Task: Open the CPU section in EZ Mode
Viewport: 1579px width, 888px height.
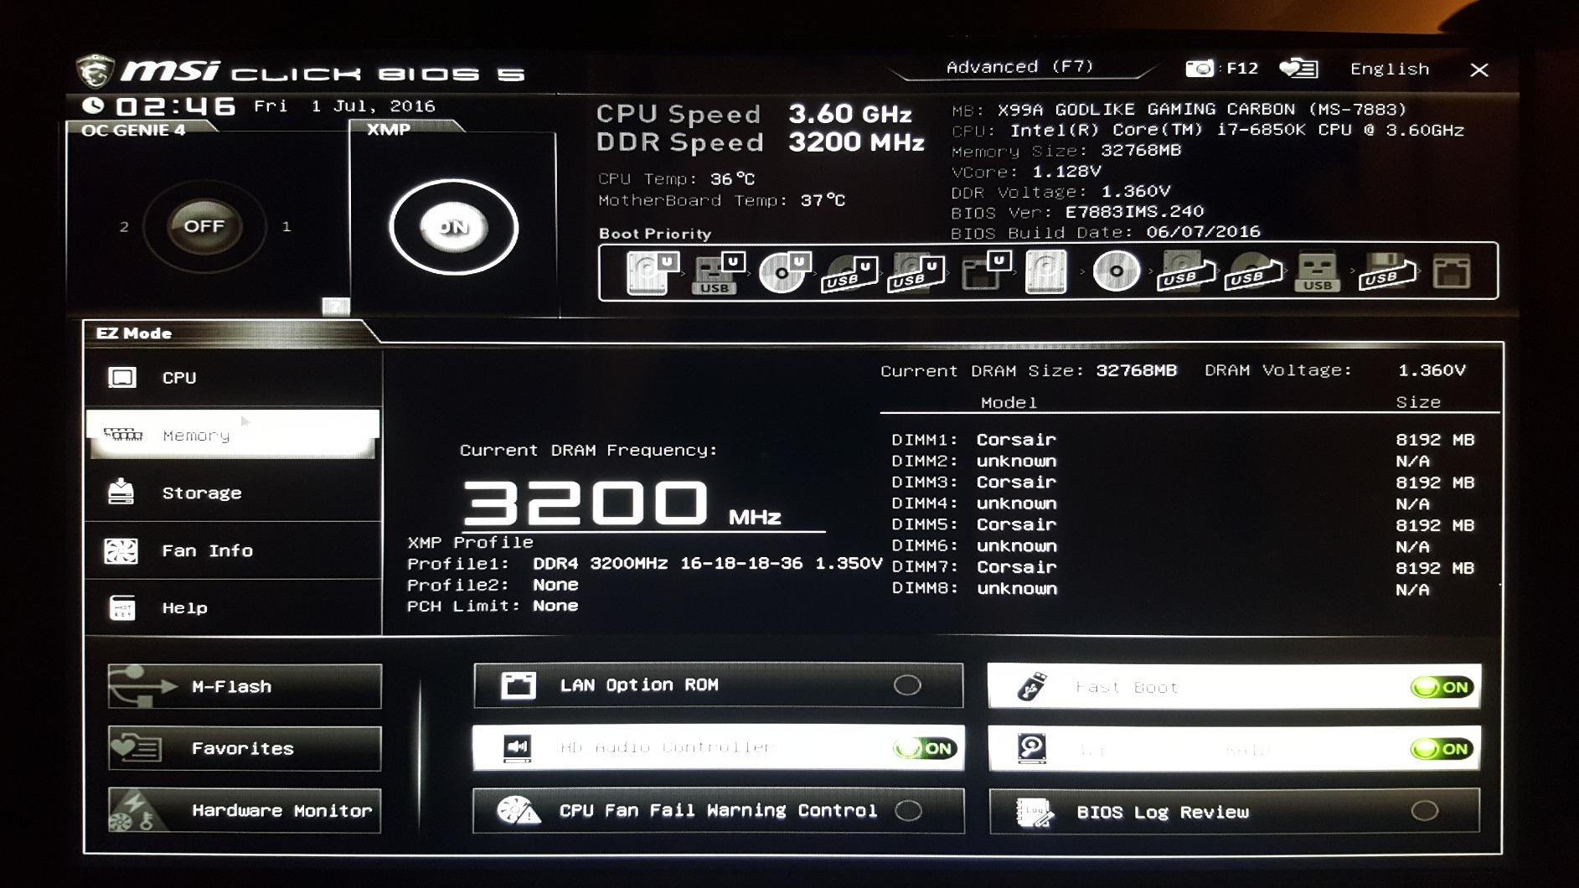Action: 233,378
